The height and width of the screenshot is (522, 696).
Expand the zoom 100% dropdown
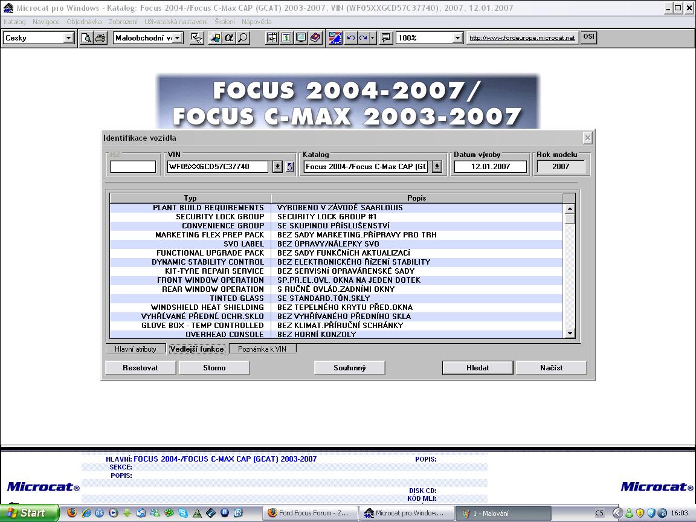click(457, 38)
